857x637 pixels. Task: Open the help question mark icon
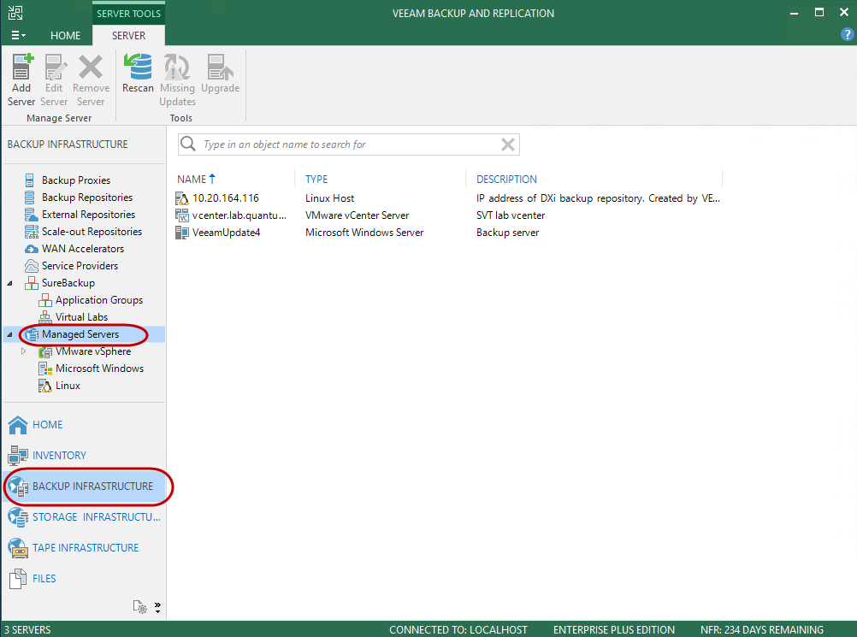[847, 35]
